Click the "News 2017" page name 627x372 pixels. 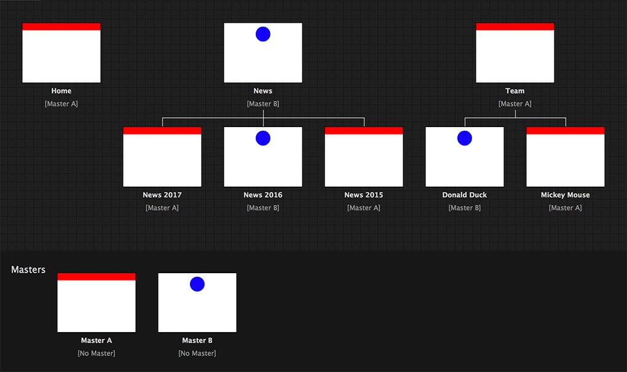tap(162, 195)
